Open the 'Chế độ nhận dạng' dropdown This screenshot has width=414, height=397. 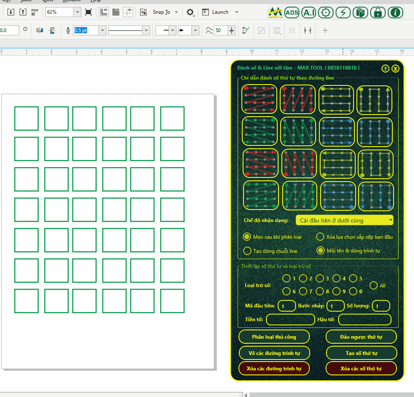click(344, 220)
